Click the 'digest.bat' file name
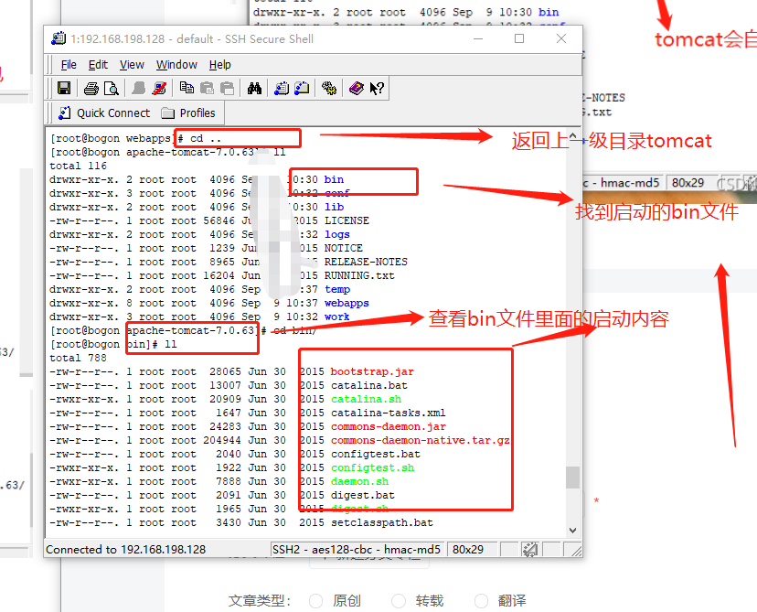Screen dimensions: 757x612 (x=363, y=495)
